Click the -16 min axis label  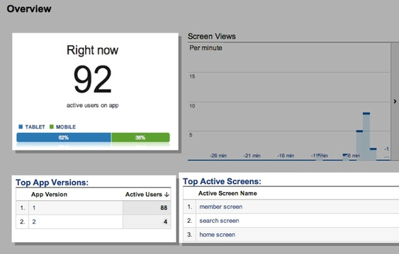point(285,156)
